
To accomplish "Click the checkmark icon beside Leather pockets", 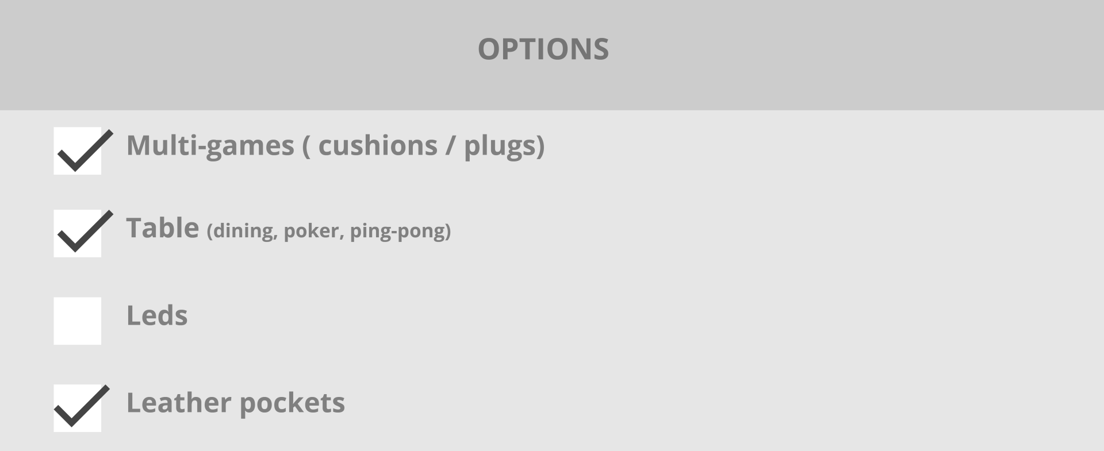I will [82, 406].
